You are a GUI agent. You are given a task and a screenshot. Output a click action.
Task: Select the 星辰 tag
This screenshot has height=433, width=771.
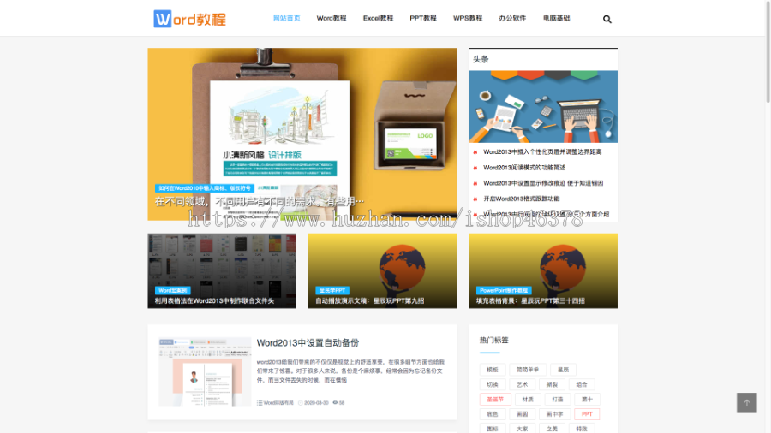[x=563, y=370]
